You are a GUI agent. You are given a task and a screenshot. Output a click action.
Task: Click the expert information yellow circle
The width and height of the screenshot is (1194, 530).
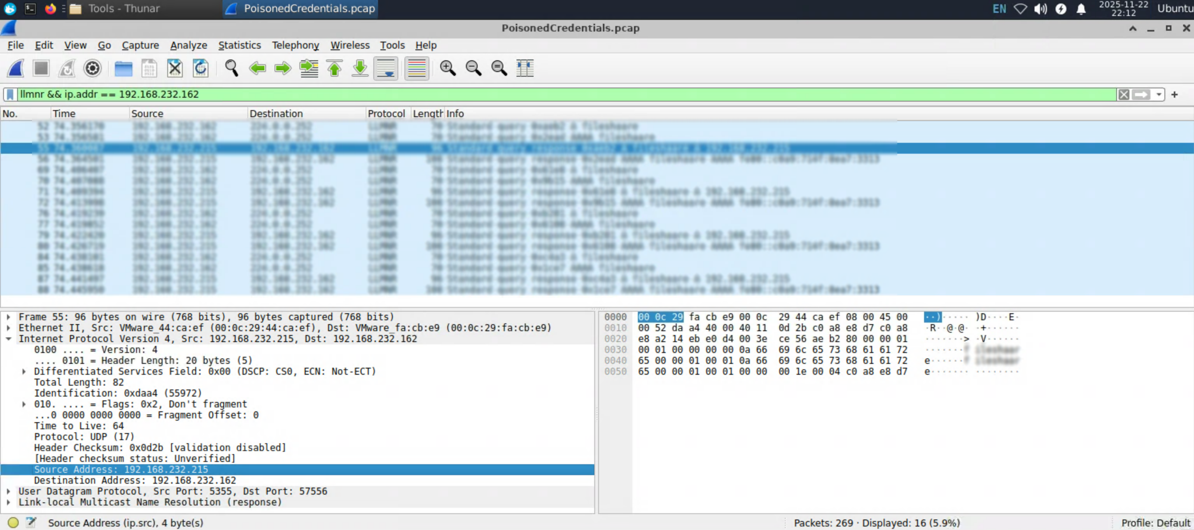[13, 523]
